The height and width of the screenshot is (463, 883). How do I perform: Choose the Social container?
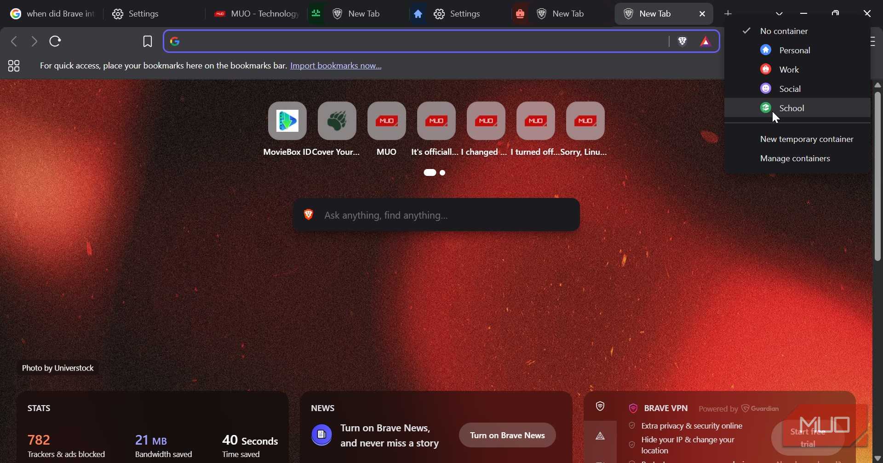(798, 89)
